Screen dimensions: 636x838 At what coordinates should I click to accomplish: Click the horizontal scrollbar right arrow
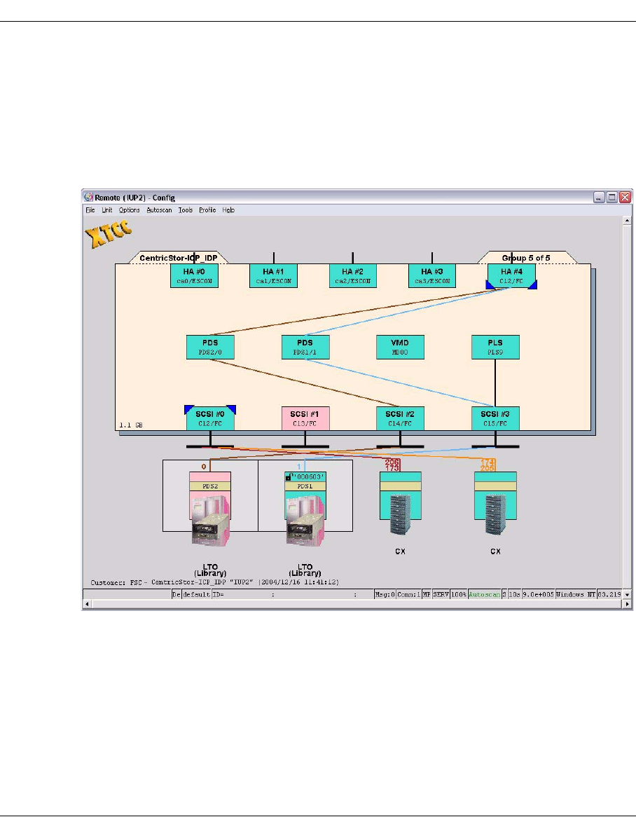pos(628,604)
